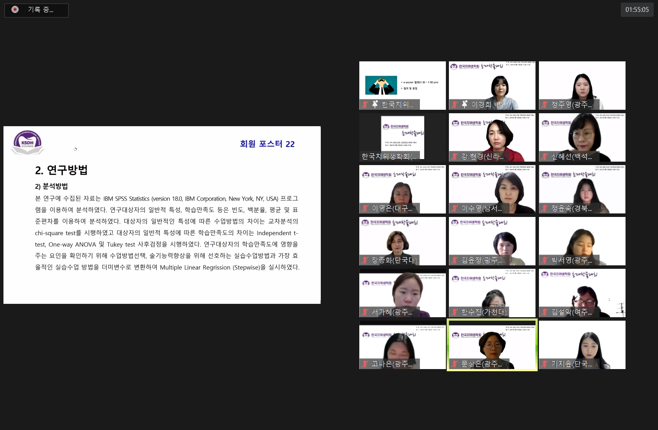Click muted mic icon on 문상은's video
Screen dimensions: 658x430
455,364
